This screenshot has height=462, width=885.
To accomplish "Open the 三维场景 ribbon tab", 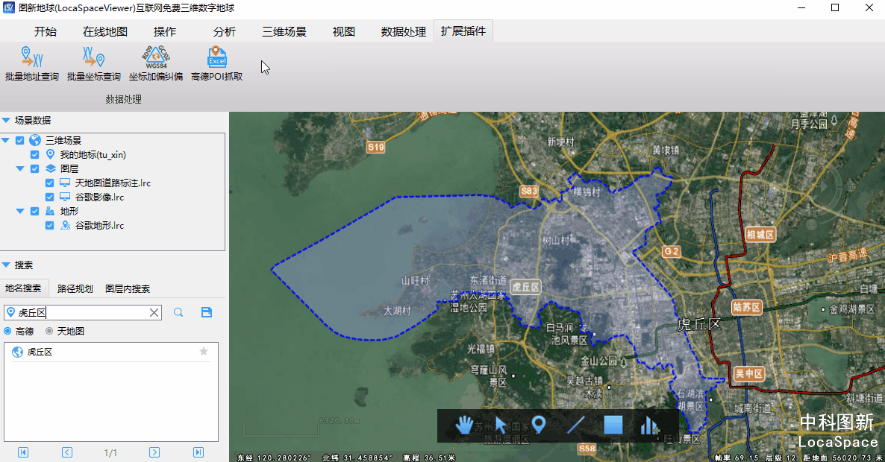I will coord(284,31).
